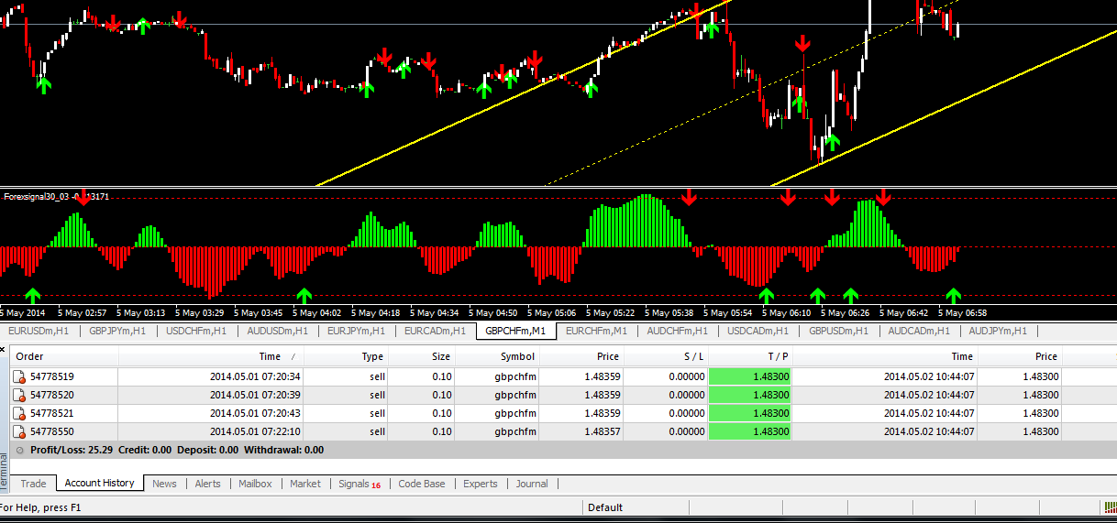
Task: Sort by the Type column header
Action: pyautogui.click(x=345, y=356)
